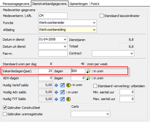Click green arrow icon beside Vakantiedagen uren
Viewport: 150px width, 122px height.
coord(89,71)
